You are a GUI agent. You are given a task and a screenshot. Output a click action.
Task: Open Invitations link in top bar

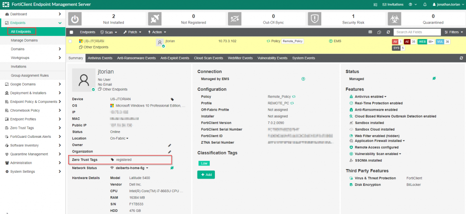pyautogui.click(x=394, y=4)
